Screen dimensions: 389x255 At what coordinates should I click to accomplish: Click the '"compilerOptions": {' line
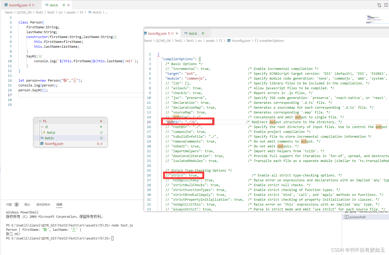[x=181, y=59]
